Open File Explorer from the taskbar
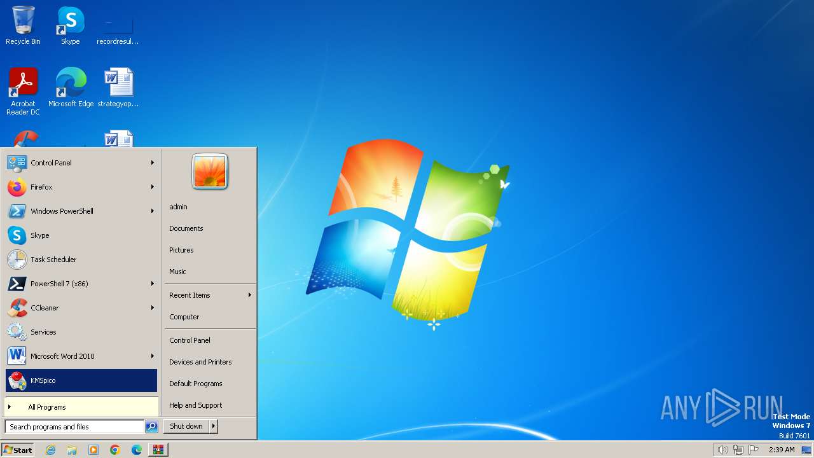814x458 pixels. tap(72, 450)
